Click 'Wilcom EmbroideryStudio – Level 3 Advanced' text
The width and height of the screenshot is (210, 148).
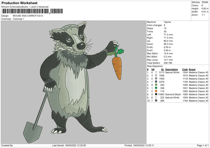[x=25, y=7]
